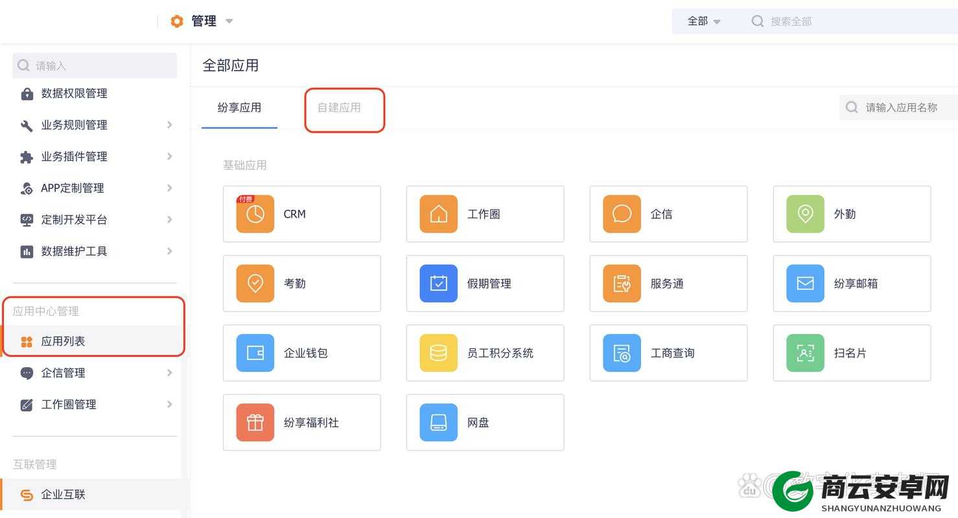The height and width of the screenshot is (518, 958).
Task: Click the 企信 chat bubble icon
Action: (622, 214)
